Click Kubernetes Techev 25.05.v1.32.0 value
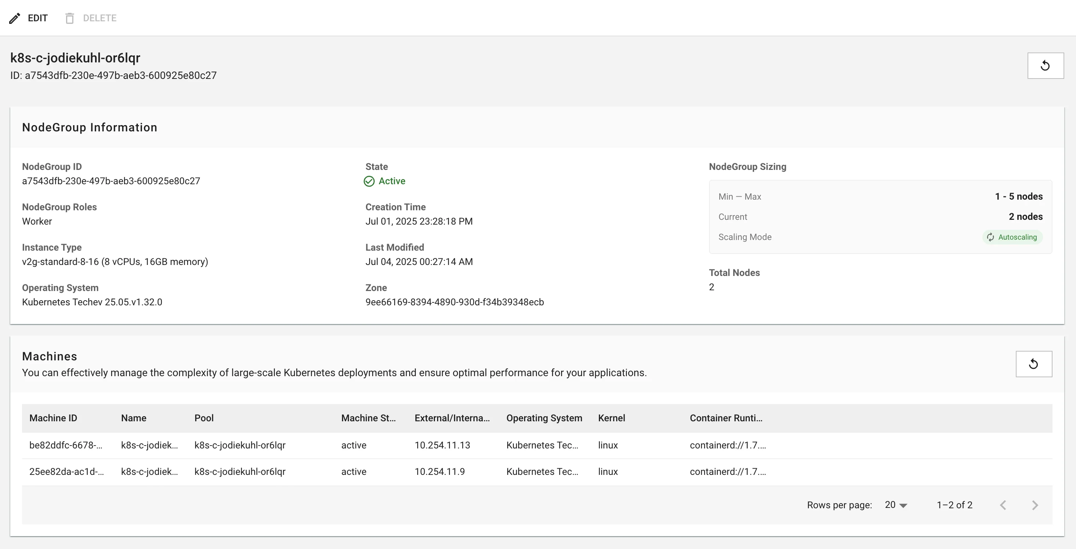 tap(92, 302)
